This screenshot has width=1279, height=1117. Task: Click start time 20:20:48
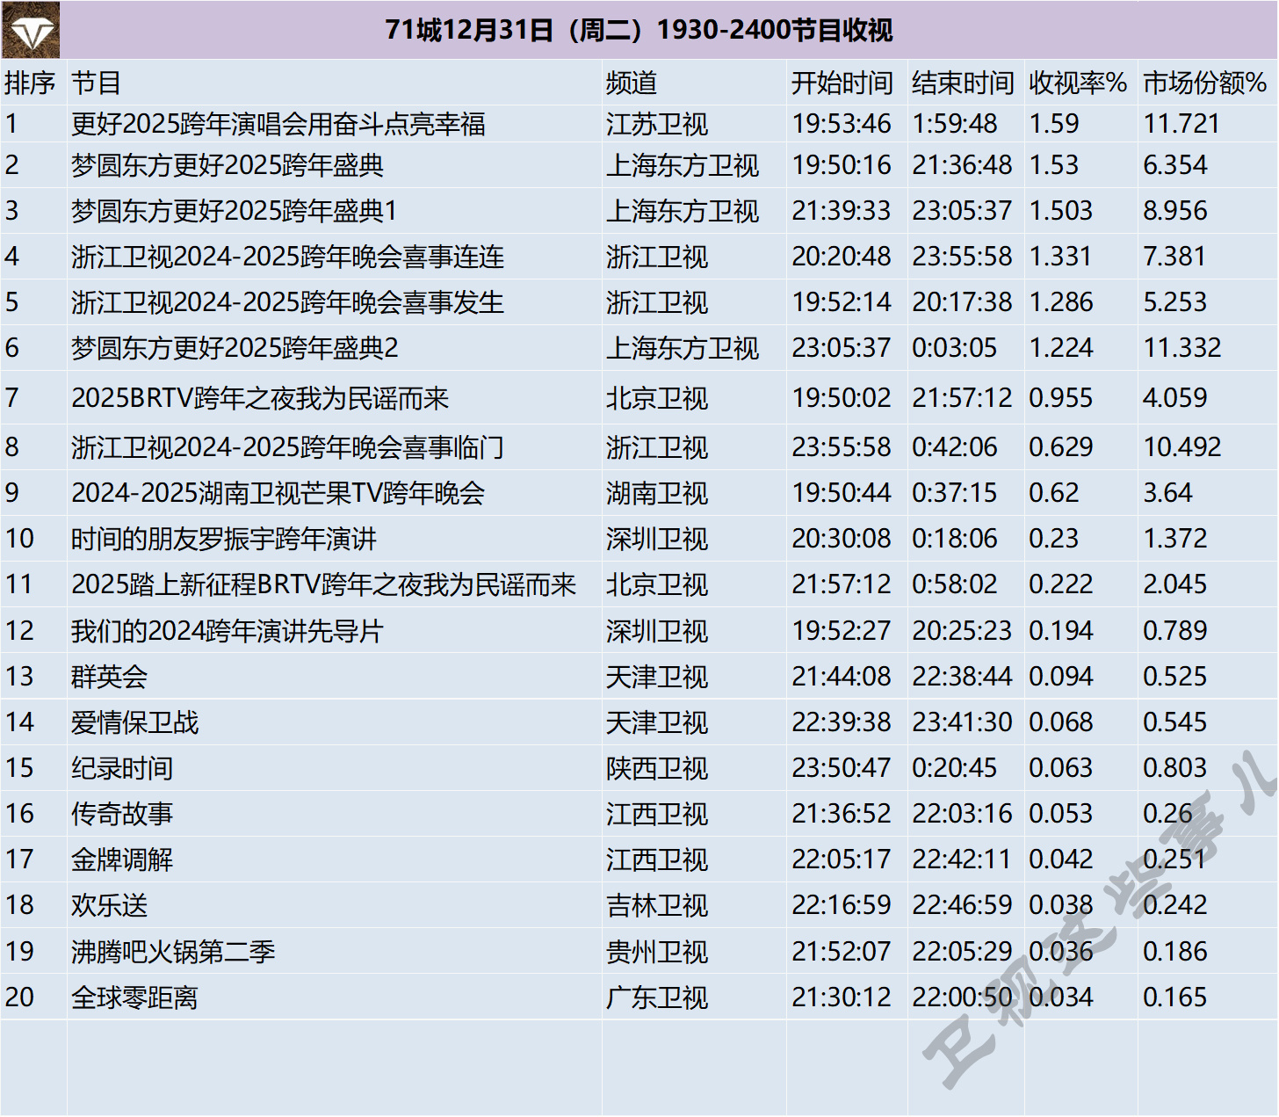click(x=842, y=257)
